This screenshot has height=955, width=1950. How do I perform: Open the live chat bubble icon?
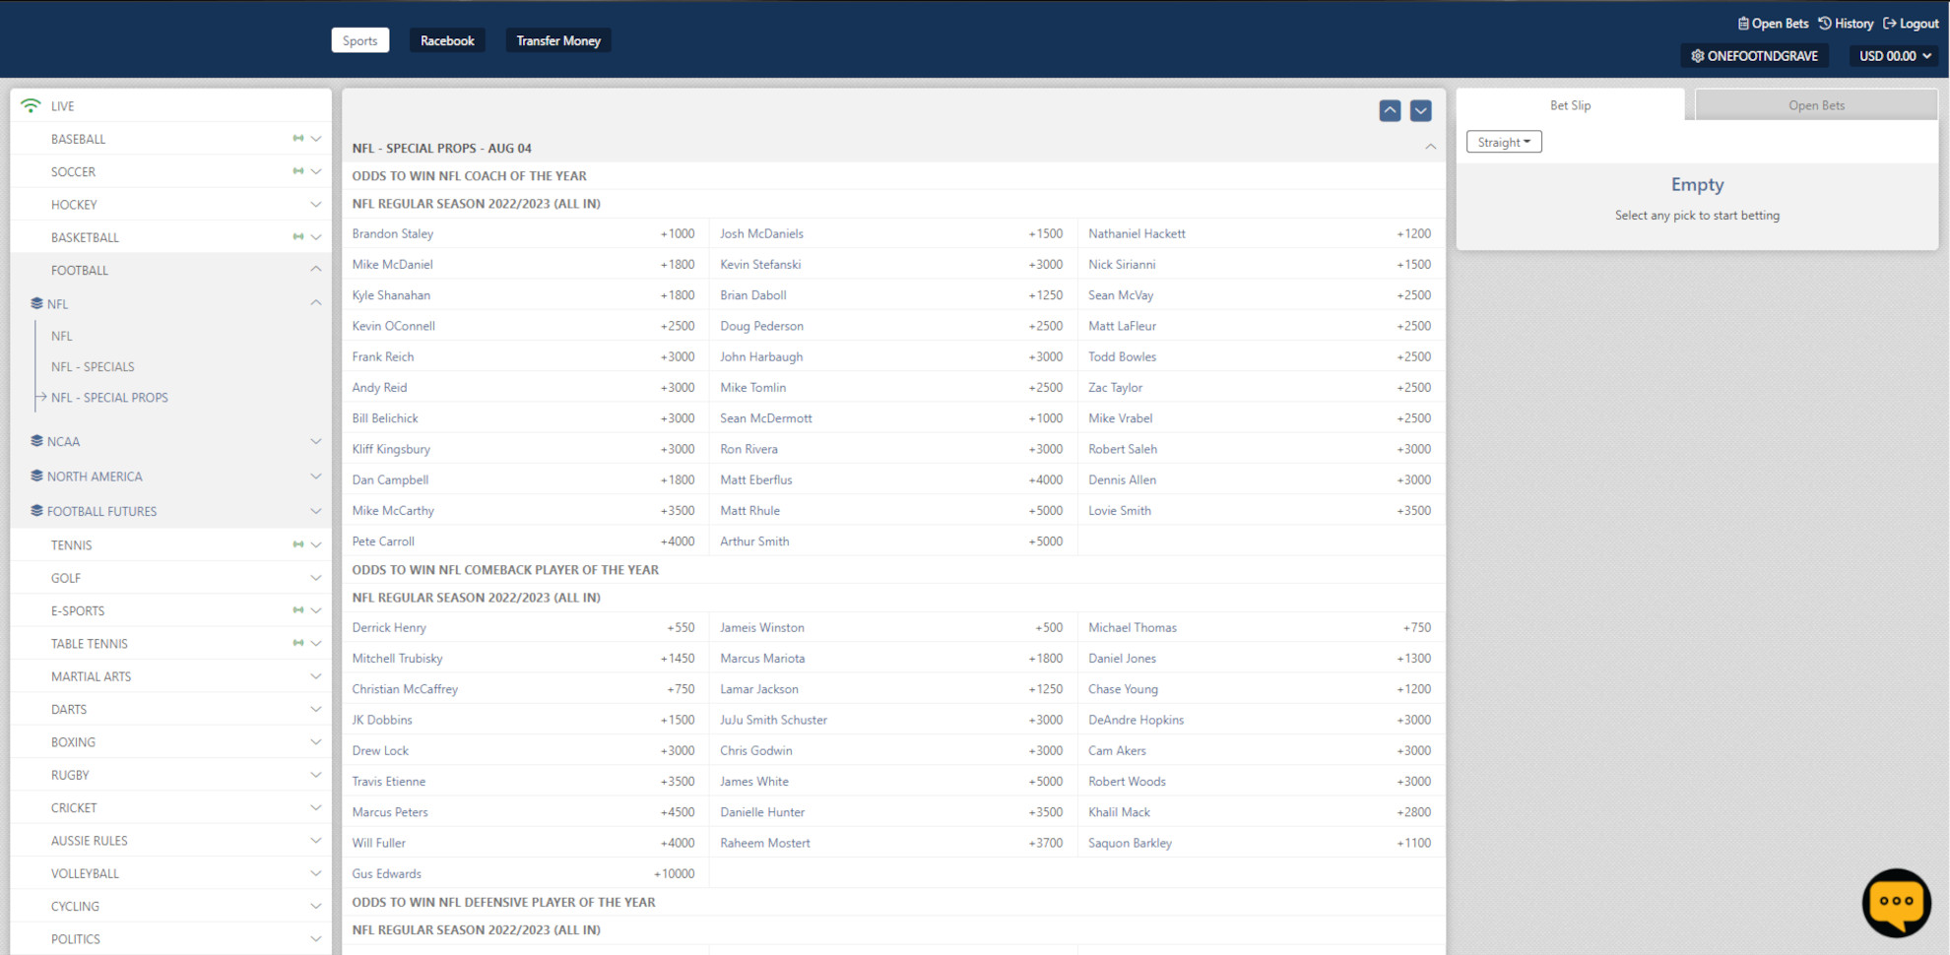tap(1896, 903)
